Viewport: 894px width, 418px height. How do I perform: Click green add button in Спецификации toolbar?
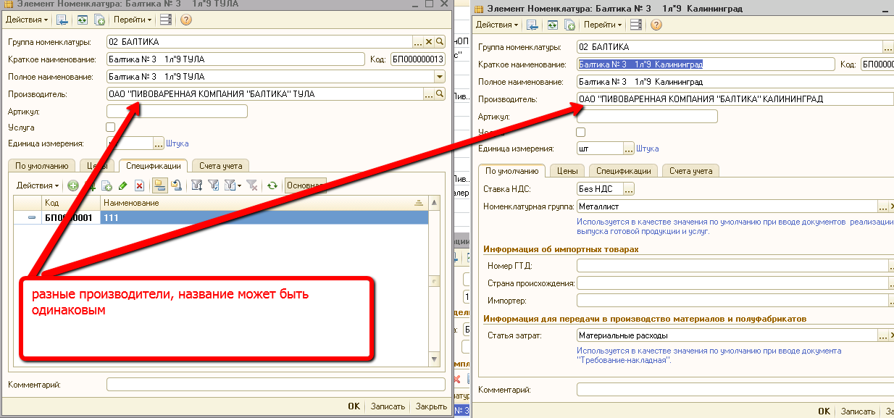pos(73,185)
